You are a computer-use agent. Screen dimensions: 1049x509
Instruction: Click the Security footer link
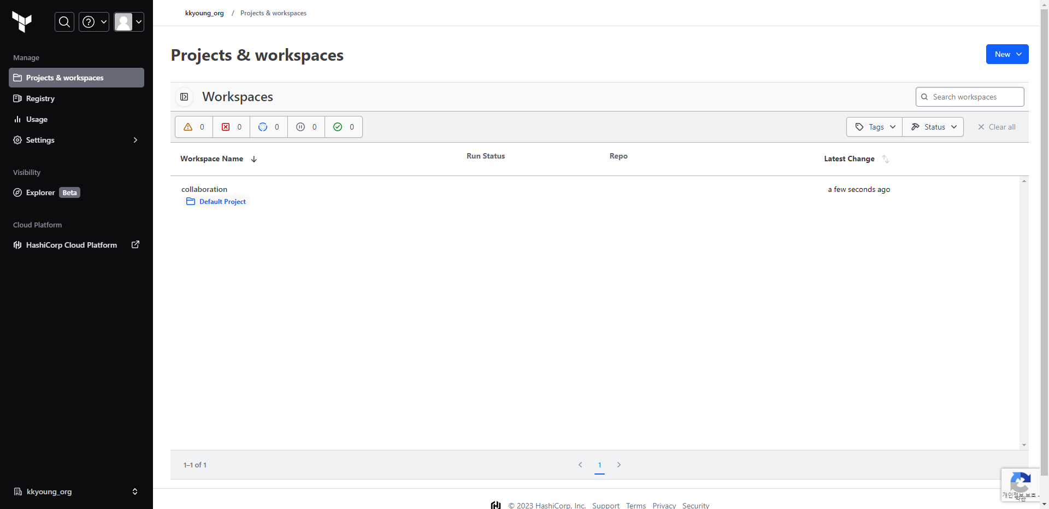click(696, 506)
